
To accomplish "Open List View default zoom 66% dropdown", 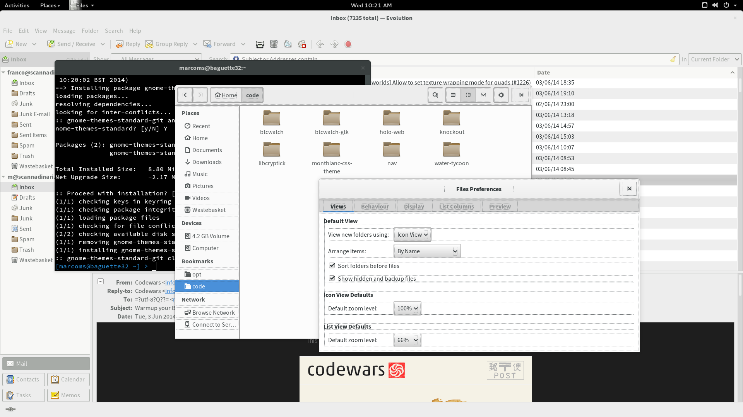I will pyautogui.click(x=407, y=340).
